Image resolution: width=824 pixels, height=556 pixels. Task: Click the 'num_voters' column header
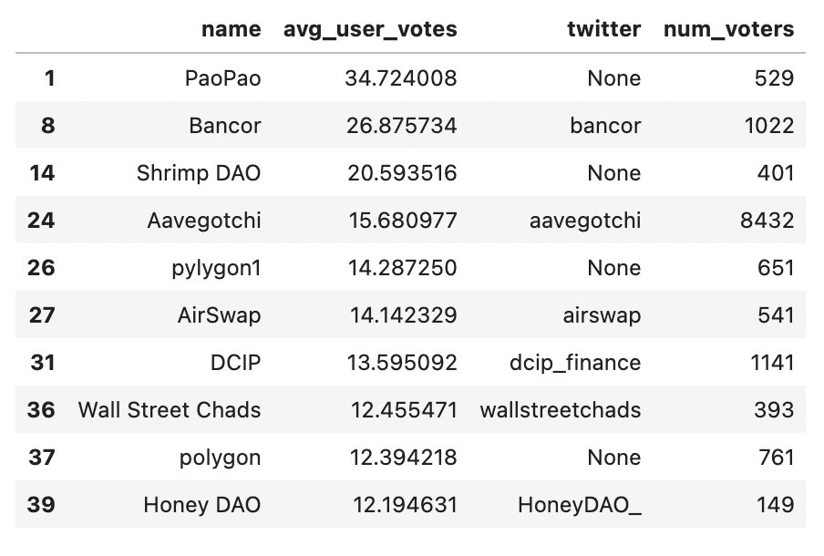pyautogui.click(x=729, y=29)
